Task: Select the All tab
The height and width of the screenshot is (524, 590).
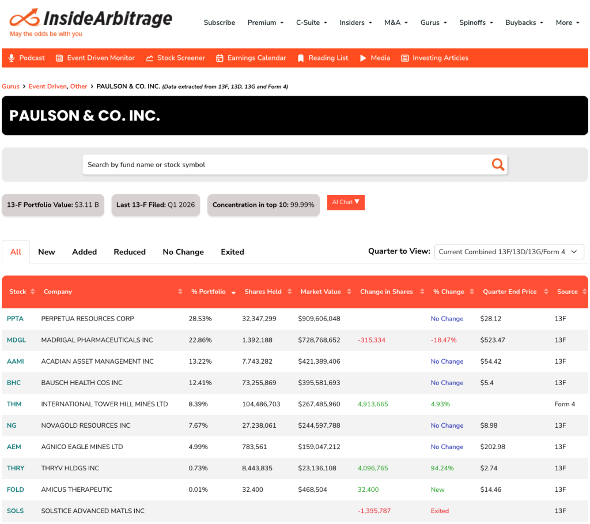Action: 16,252
